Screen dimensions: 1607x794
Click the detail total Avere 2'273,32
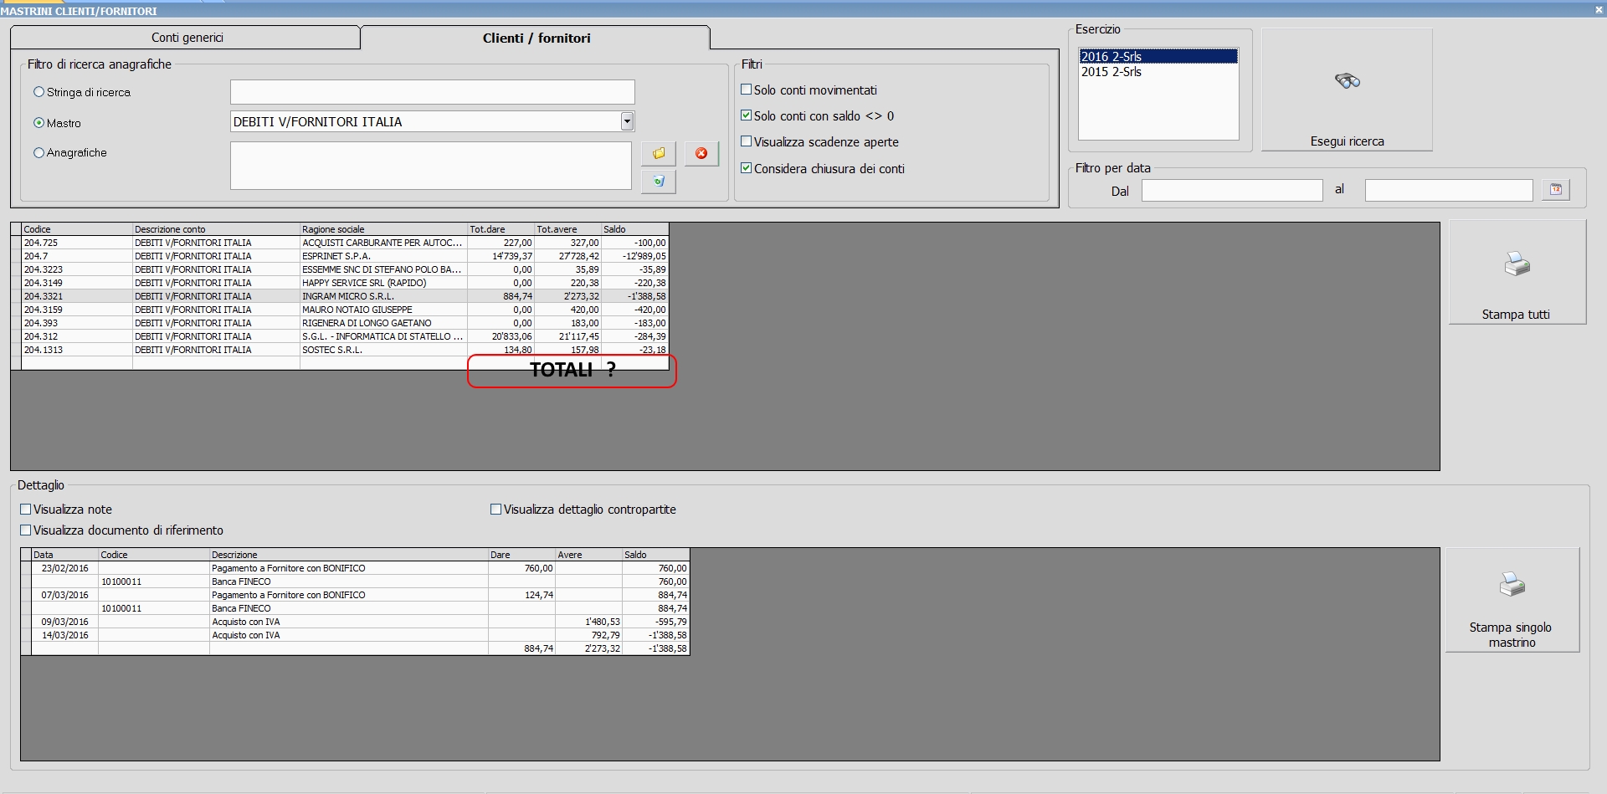coord(603,648)
